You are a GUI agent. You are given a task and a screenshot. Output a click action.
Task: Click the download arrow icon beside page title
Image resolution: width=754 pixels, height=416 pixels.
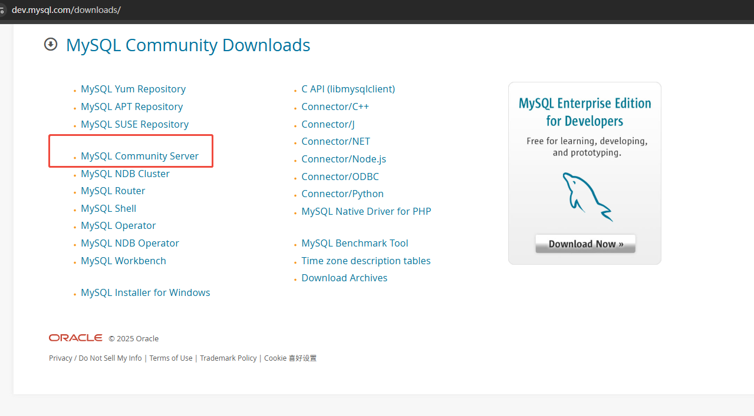[x=51, y=44]
